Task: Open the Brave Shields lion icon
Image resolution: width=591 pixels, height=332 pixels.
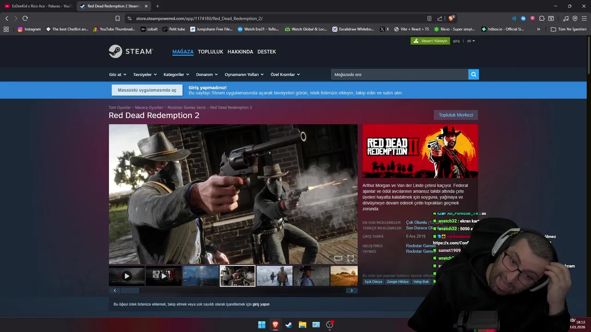Action: click(451, 18)
